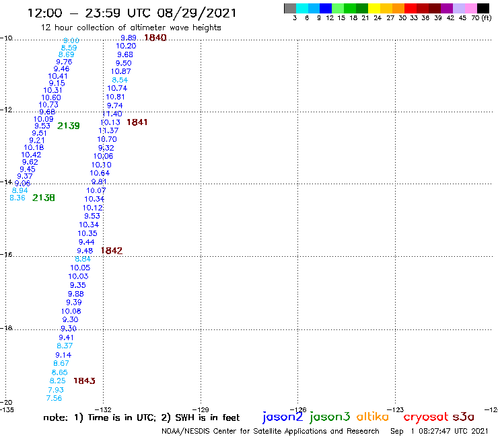Click the wave height value 10.20

tap(126, 46)
